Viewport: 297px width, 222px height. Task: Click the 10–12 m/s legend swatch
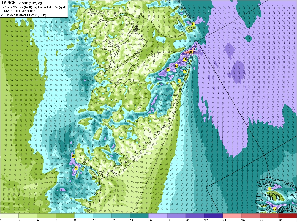pyautogui.click(x=102, y=216)
